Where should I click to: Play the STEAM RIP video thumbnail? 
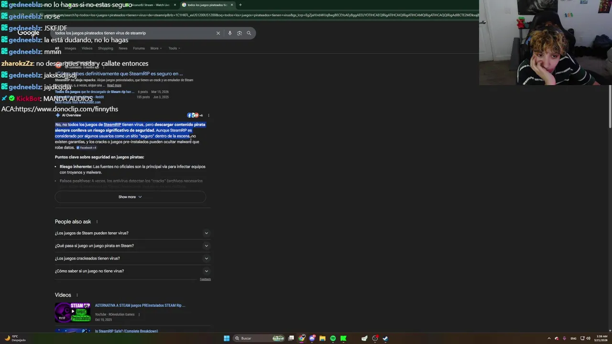click(73, 312)
